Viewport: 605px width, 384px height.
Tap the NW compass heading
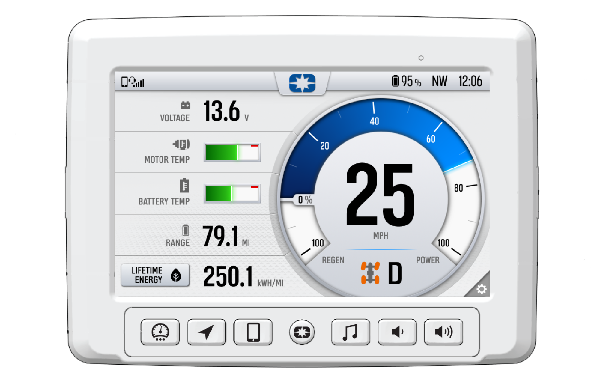[x=439, y=81]
